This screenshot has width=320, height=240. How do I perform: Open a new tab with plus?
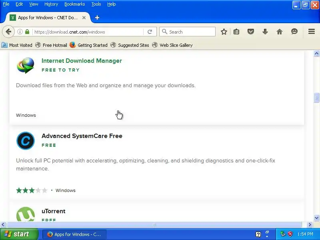pos(97,18)
